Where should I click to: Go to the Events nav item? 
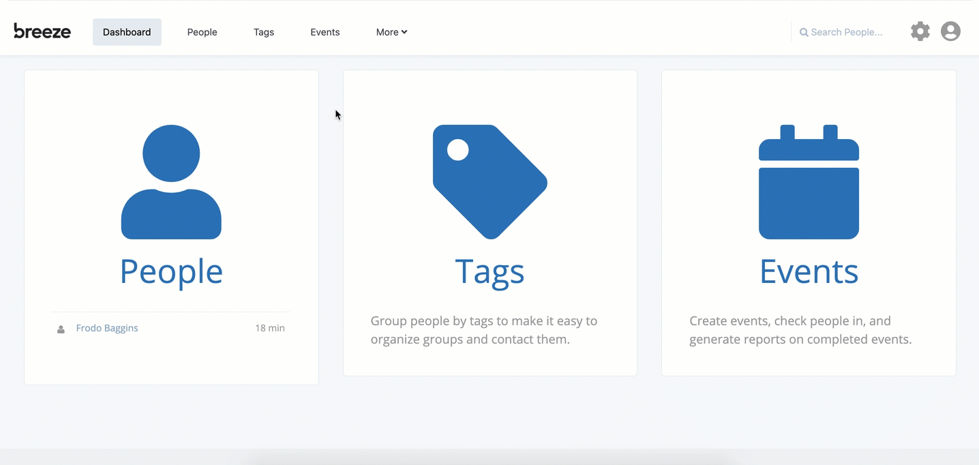coord(325,32)
